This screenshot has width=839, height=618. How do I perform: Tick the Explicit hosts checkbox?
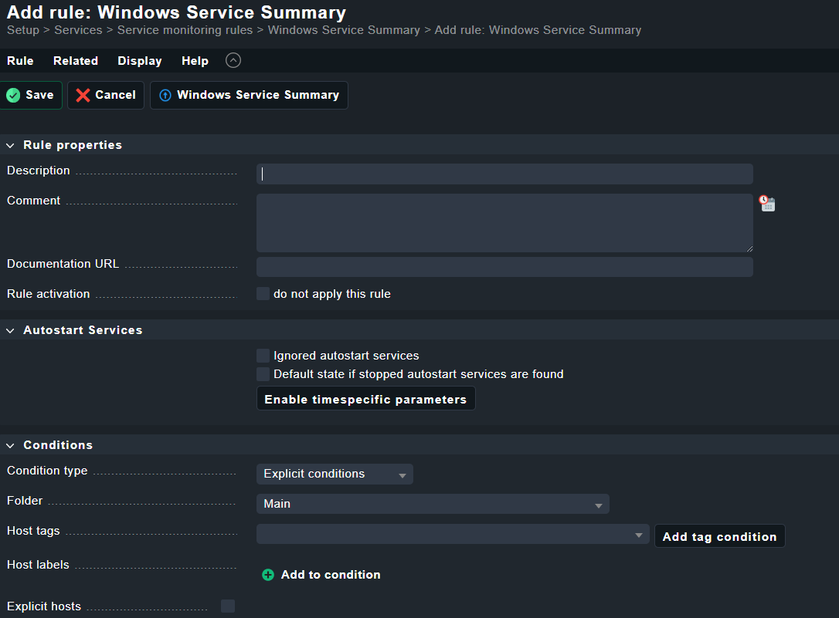(228, 606)
